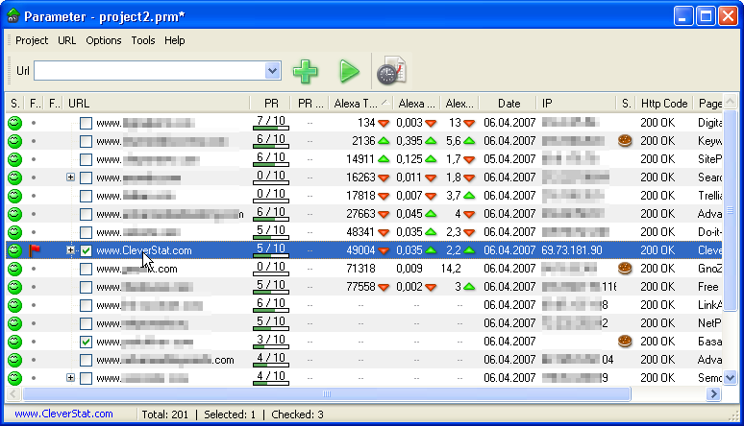This screenshot has height=426, width=744.
Task: Uncheck the checkbox in the 3/10 PR row
Action: pos(87,342)
